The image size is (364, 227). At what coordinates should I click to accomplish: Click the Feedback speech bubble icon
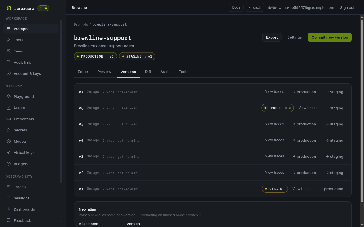(x=9, y=220)
